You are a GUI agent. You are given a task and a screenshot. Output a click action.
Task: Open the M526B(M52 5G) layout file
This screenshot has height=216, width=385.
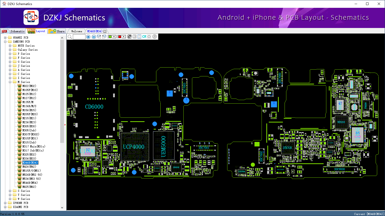pos(32,175)
